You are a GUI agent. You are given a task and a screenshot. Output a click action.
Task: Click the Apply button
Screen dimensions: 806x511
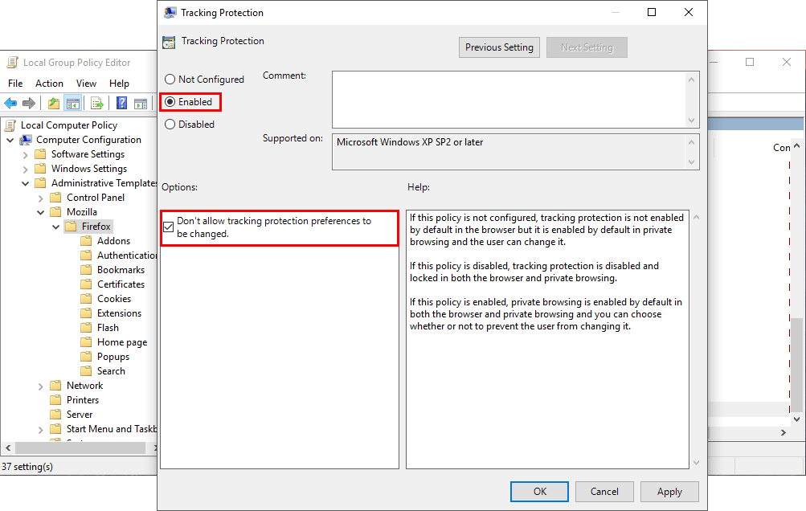(x=669, y=491)
